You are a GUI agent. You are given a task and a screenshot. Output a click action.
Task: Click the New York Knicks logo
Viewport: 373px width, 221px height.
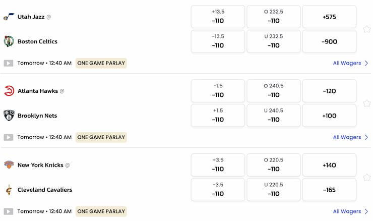point(9,165)
